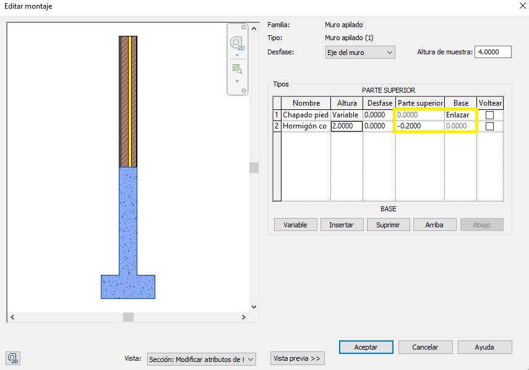Click the Altura de muestra input field

click(492, 52)
